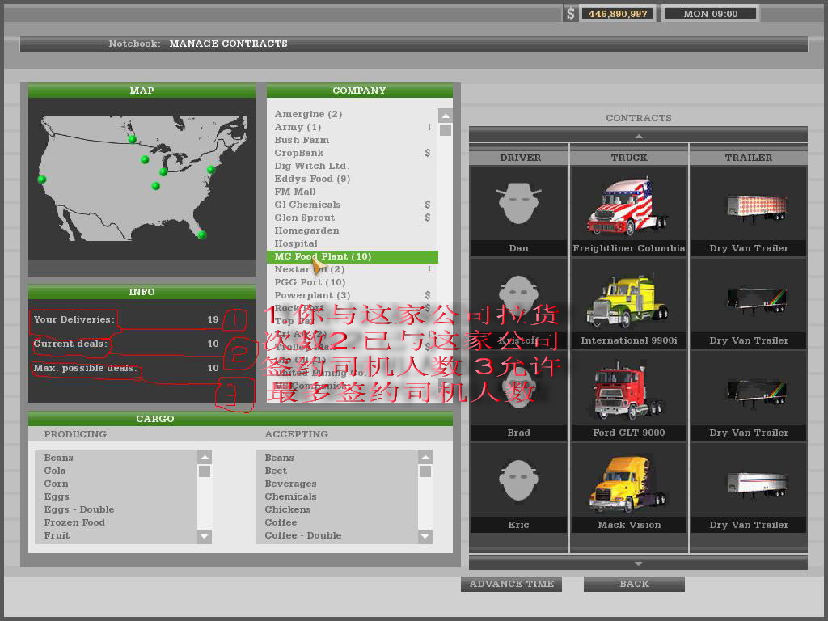Image resolution: width=828 pixels, height=621 pixels.
Task: Click the Back button
Action: click(x=634, y=584)
